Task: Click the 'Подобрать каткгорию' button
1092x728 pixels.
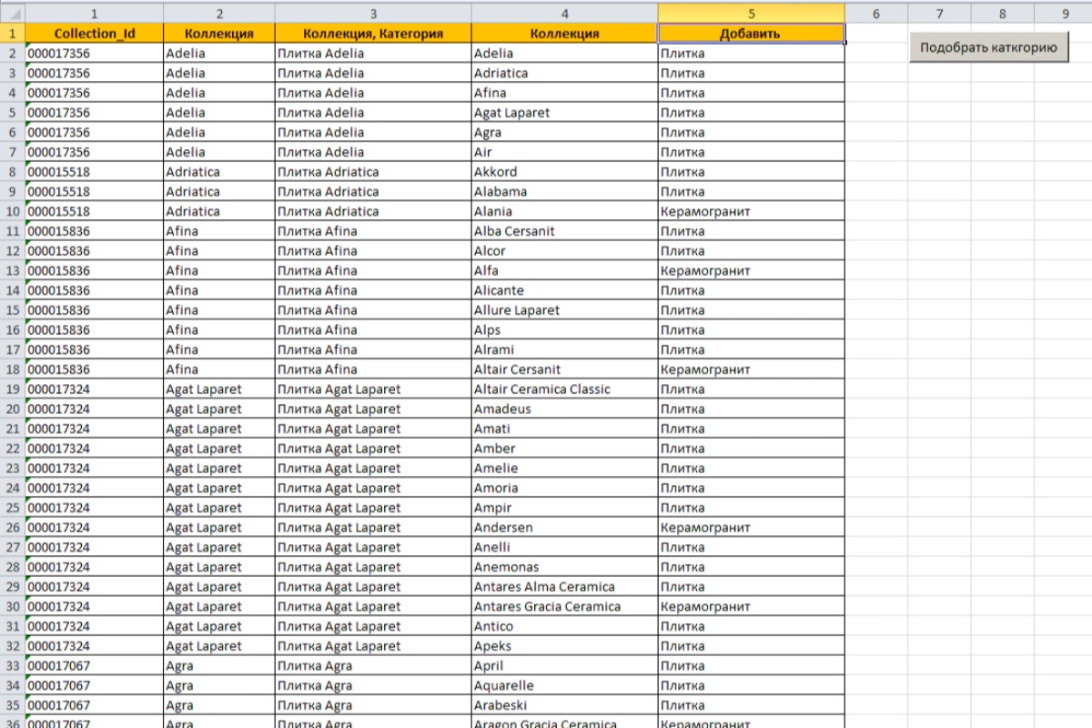Action: click(989, 48)
